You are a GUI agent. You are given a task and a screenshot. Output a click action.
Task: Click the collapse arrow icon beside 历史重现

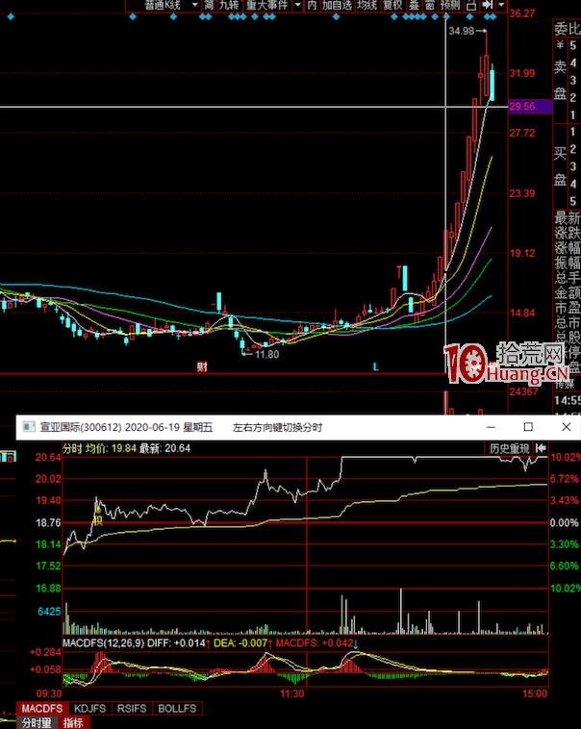point(541,448)
